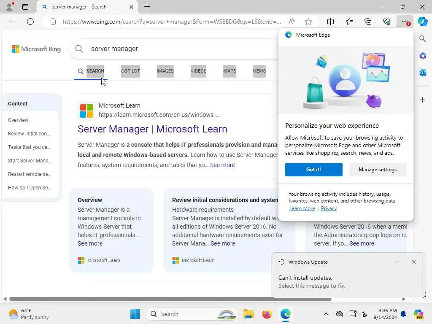The width and height of the screenshot is (432, 324).
Task: Open the Outlook sidebar icon
Action: pos(423,73)
